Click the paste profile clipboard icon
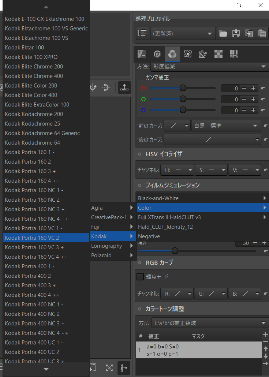Screen dimensions: 269x377 262,33
